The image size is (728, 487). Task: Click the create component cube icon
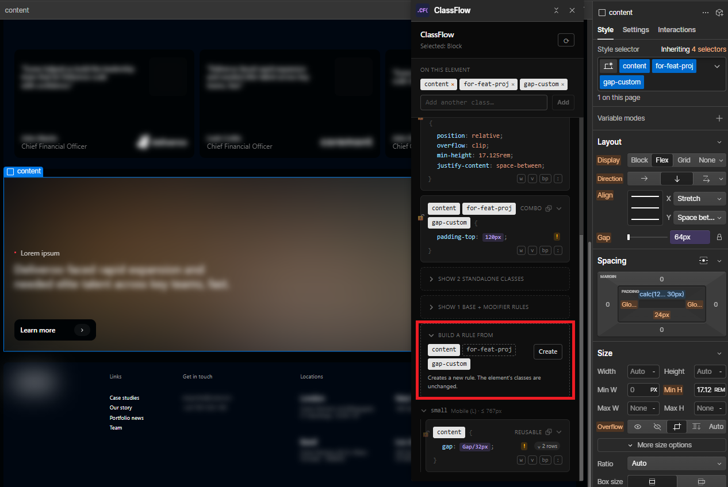[719, 13]
